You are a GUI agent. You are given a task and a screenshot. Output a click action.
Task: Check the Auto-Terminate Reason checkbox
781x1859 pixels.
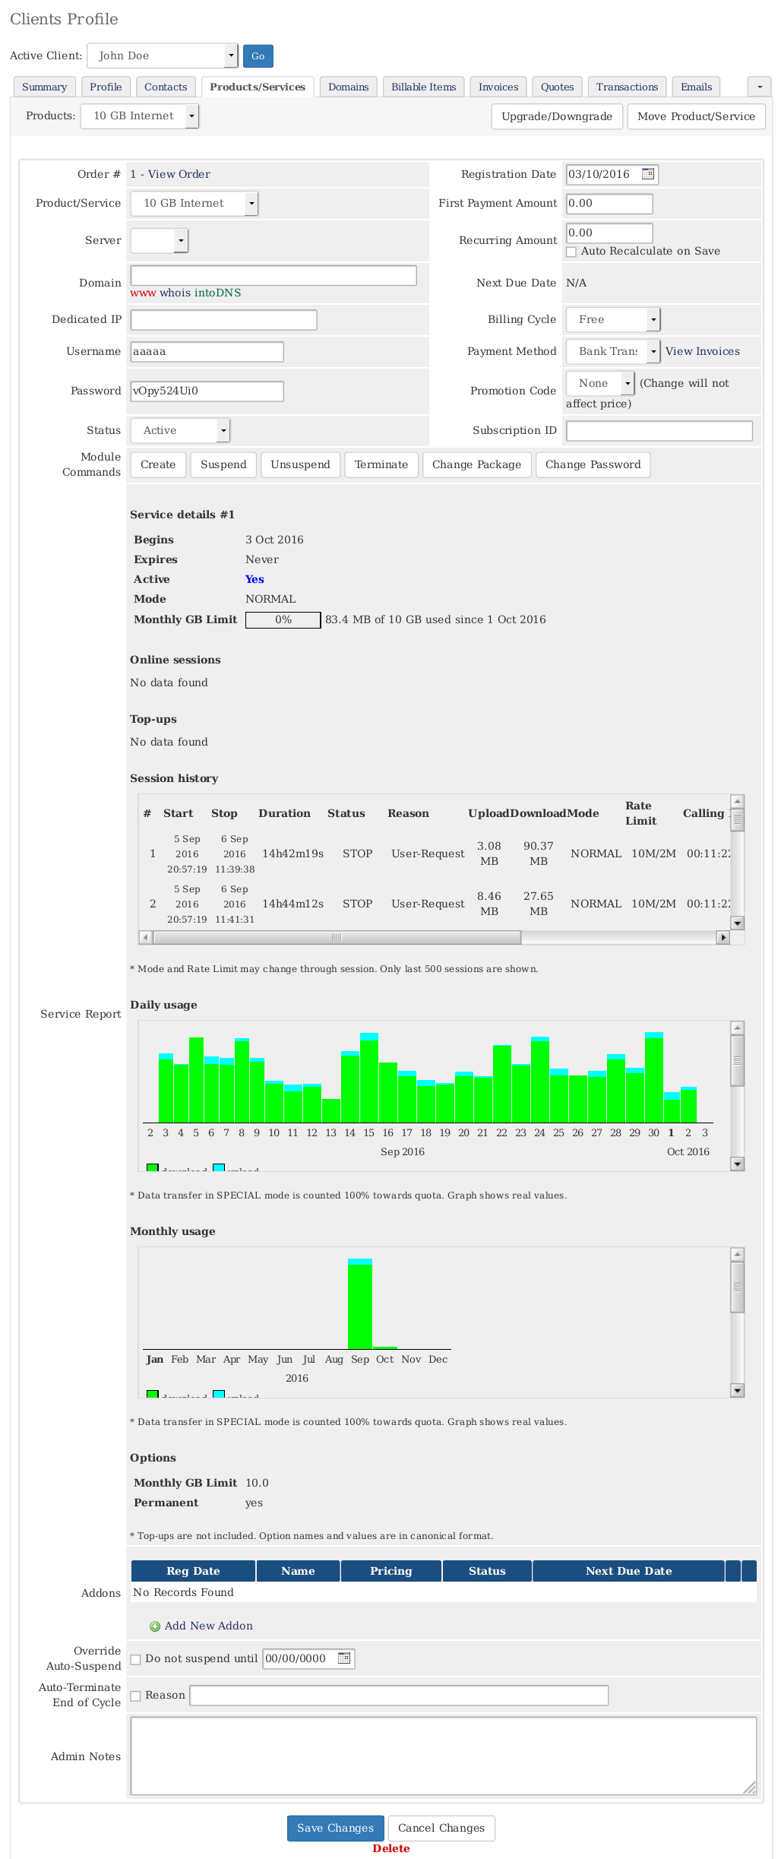tap(135, 1696)
